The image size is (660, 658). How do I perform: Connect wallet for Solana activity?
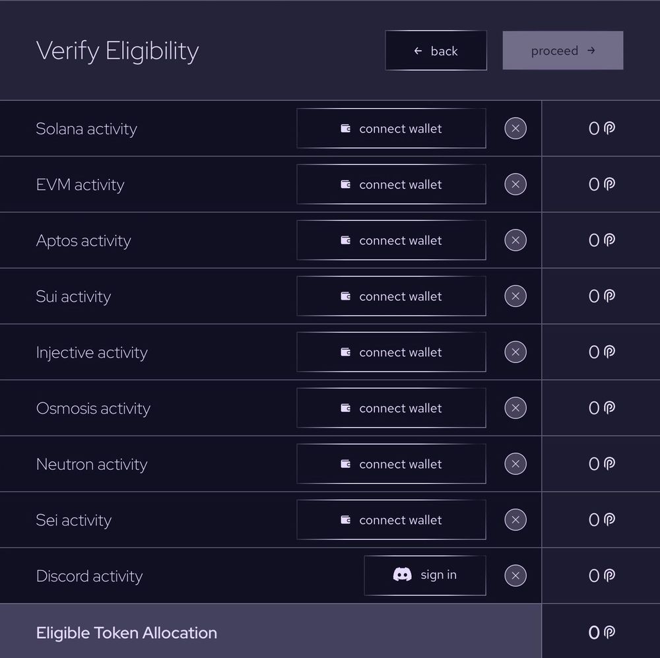(x=391, y=129)
